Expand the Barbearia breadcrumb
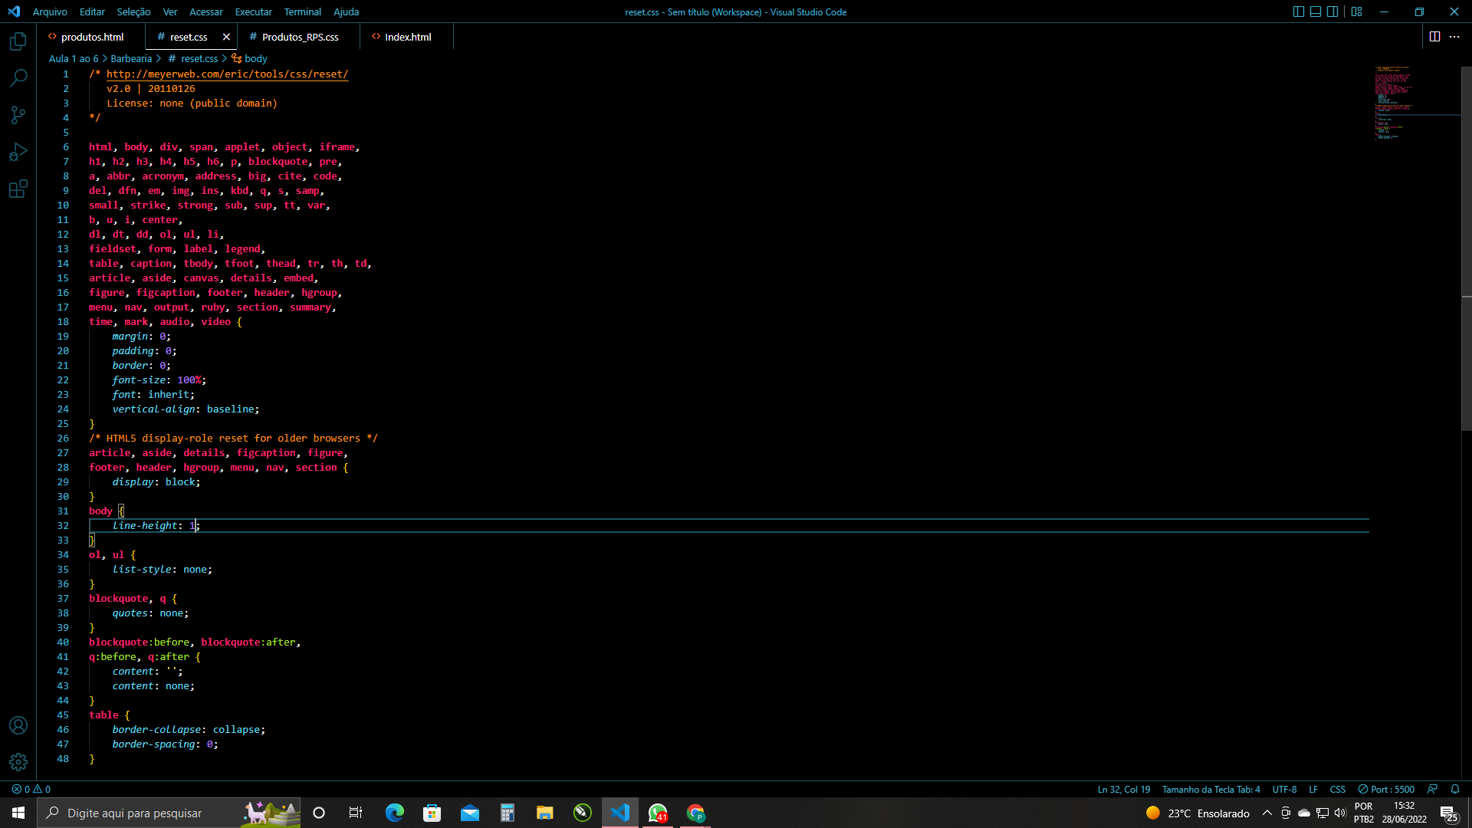 coord(131,58)
